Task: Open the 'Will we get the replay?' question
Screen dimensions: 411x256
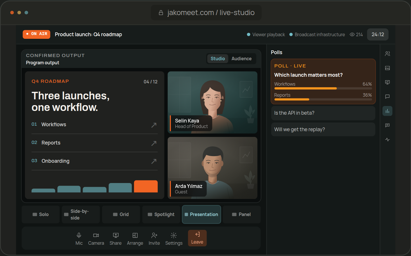Action: (x=323, y=129)
